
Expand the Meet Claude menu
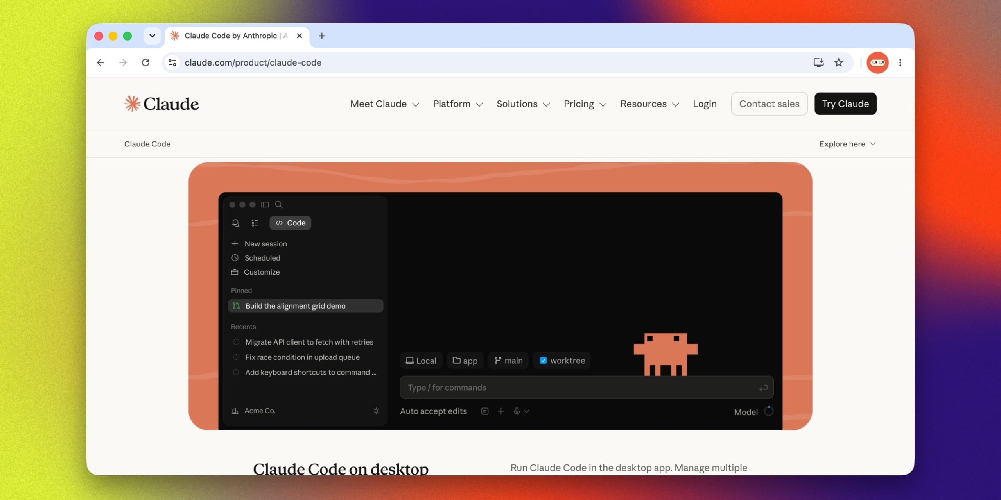pyautogui.click(x=384, y=104)
